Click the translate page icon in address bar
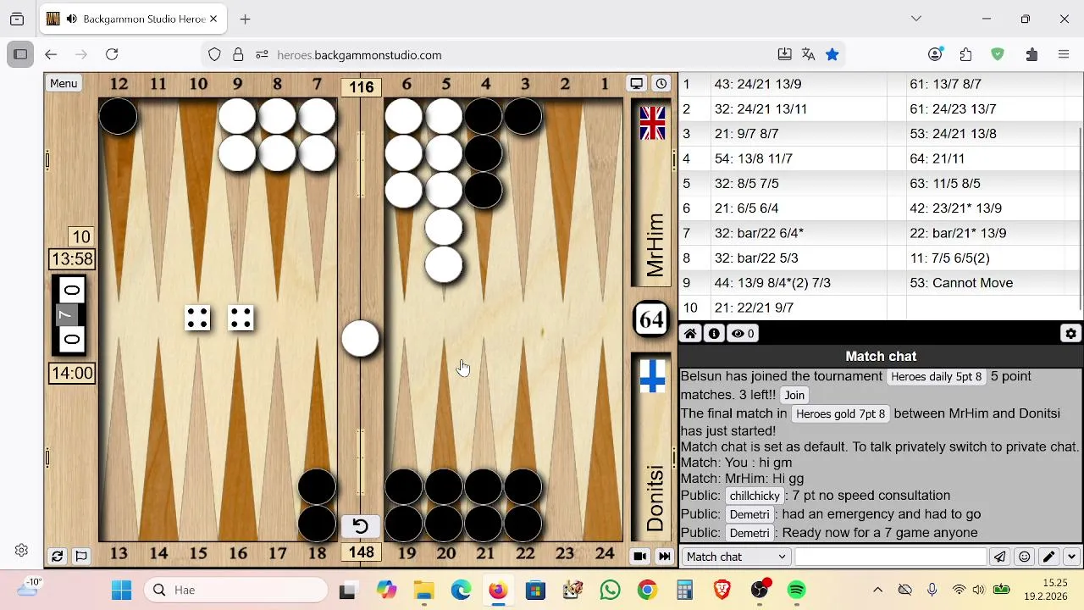Viewport: 1084px width, 610px height. coord(808,54)
